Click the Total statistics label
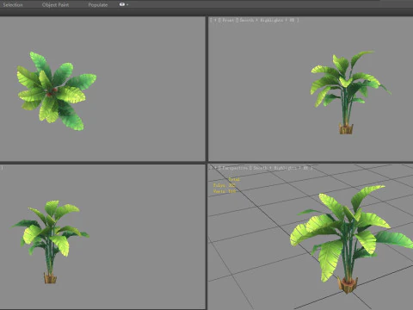Screen dimensions: 413x310 pyautogui.click(x=234, y=179)
